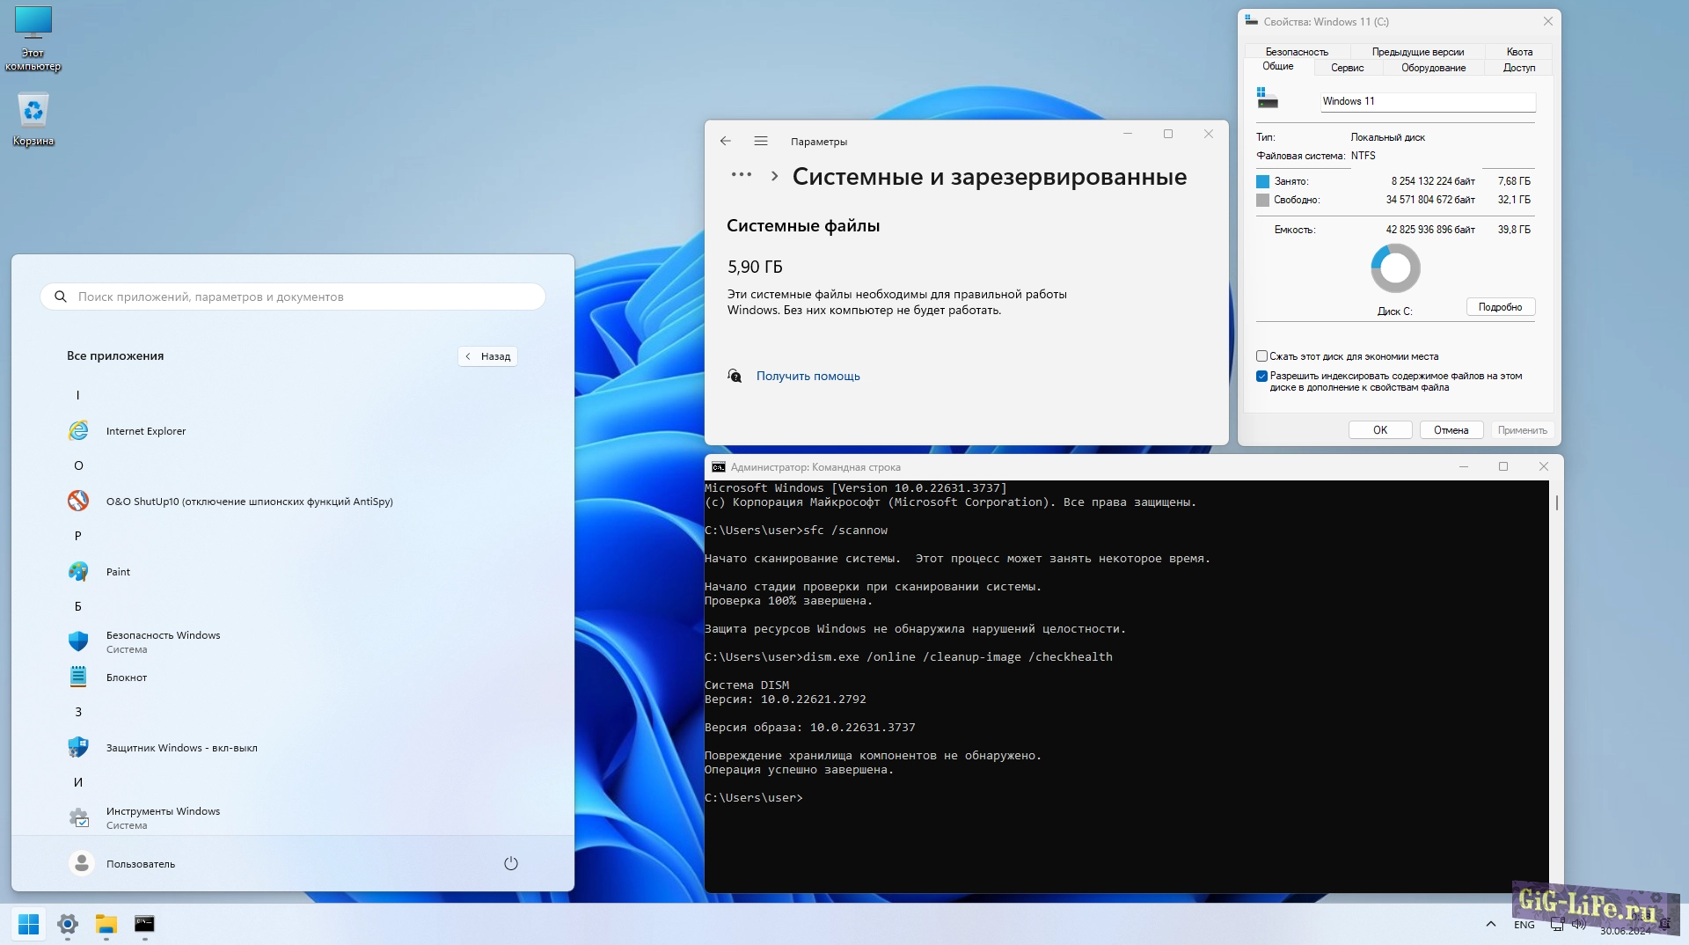Image resolution: width=1689 pixels, height=945 pixels.
Task: Click the power button in Start menu
Action: click(510, 864)
